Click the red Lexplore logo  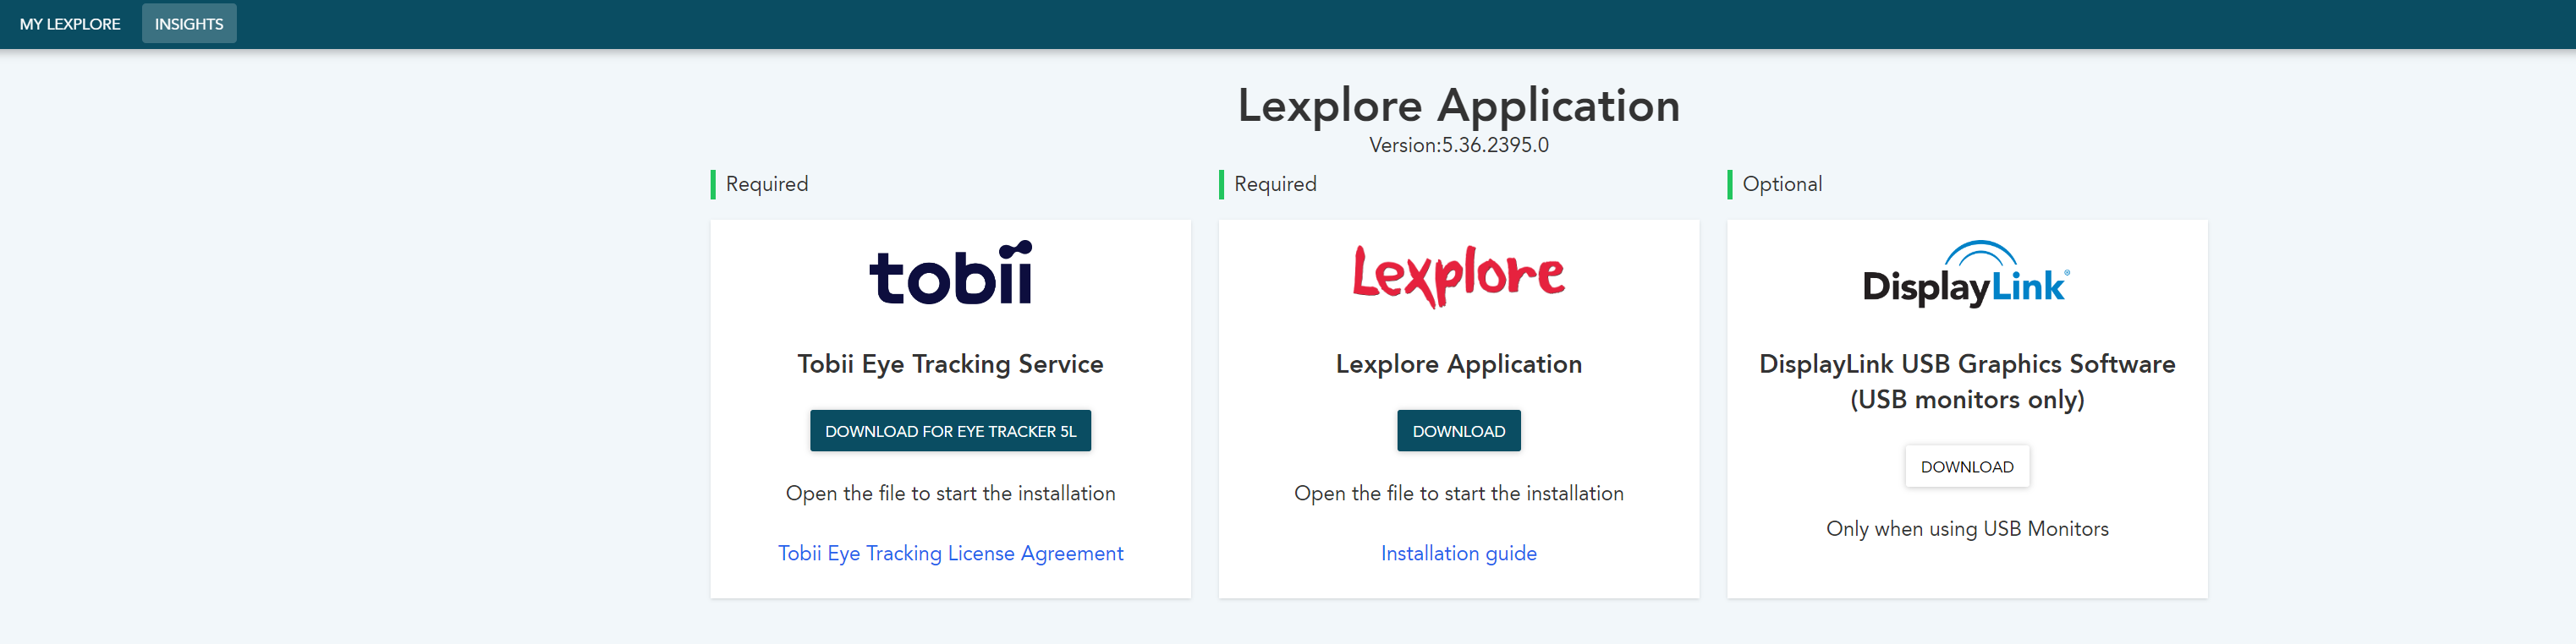[x=1459, y=276]
